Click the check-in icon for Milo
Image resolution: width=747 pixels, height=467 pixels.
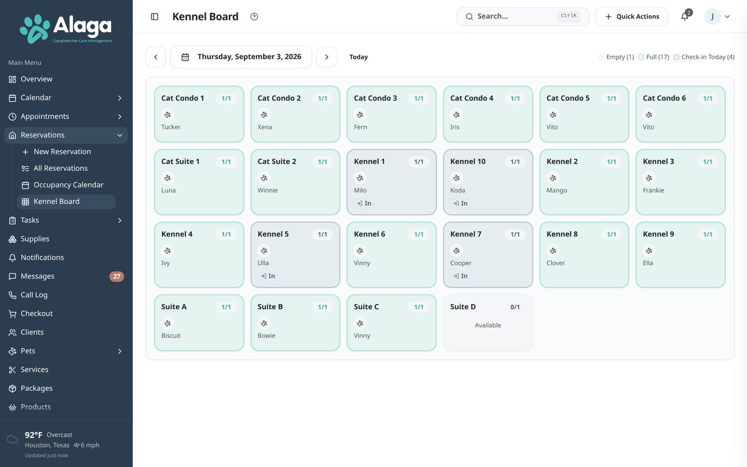point(359,203)
